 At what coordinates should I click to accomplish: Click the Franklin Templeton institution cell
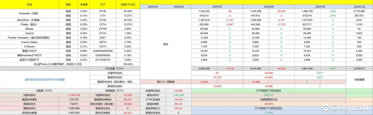30,38
